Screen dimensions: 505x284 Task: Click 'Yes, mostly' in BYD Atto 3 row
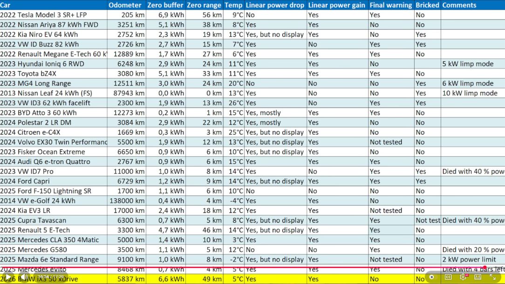tap(263, 113)
